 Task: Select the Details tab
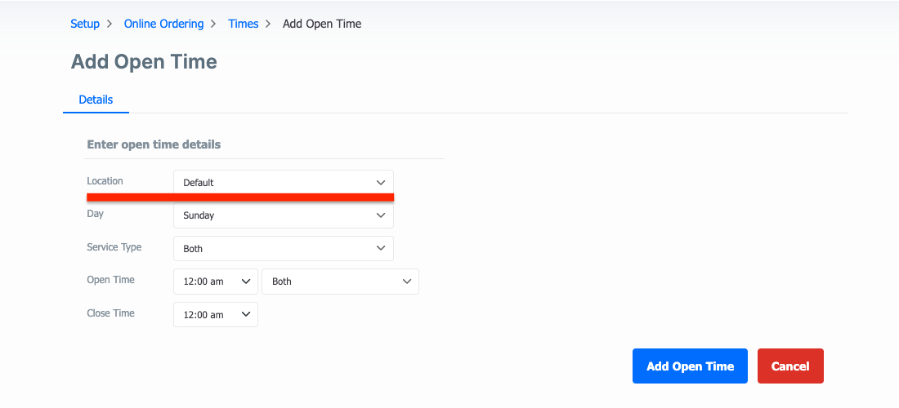pos(96,100)
